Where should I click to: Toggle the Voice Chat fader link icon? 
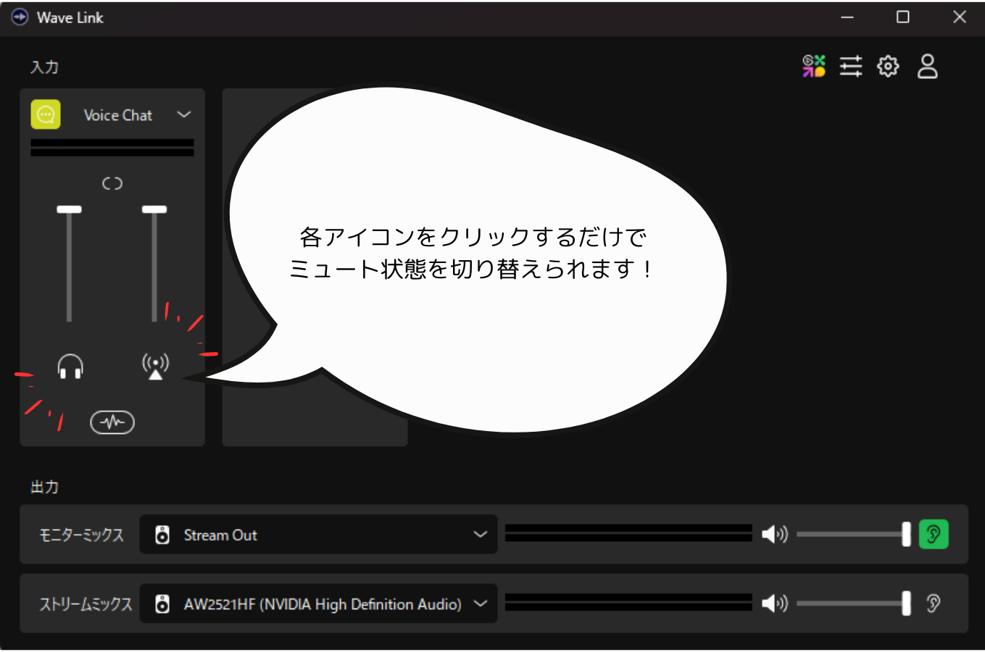[112, 183]
